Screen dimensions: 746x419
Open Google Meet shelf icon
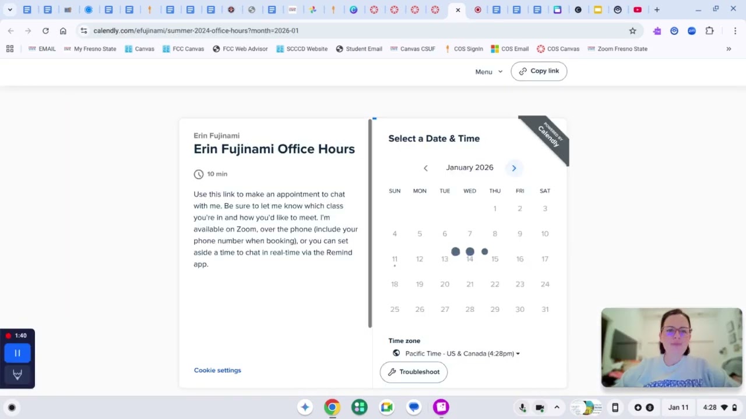pos(386,407)
